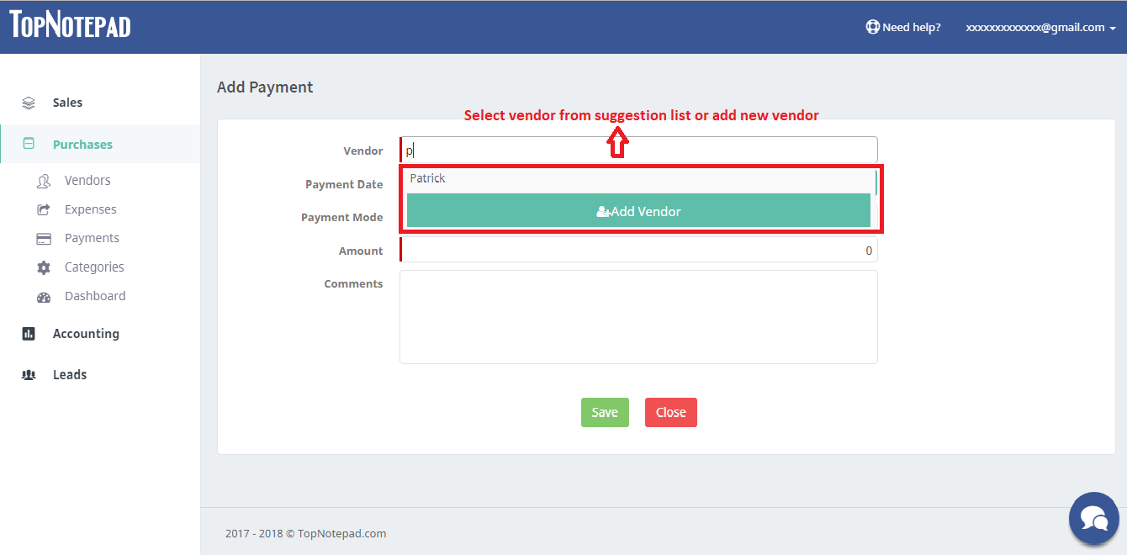The height and width of the screenshot is (555, 1127).
Task: Click the Amount input field
Action: [638, 250]
